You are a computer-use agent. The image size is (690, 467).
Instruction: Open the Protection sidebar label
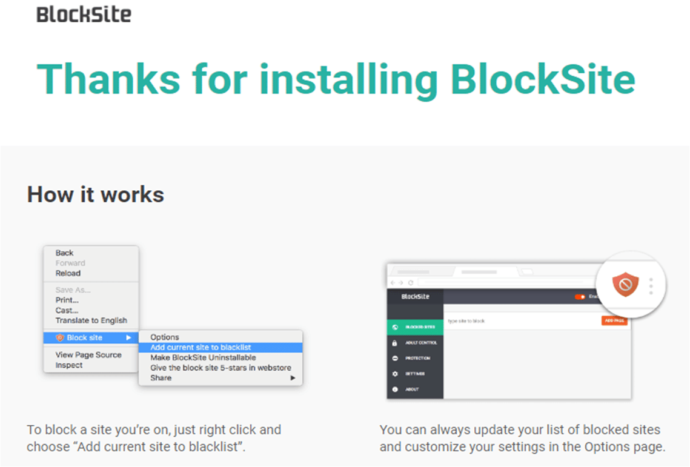(x=417, y=359)
